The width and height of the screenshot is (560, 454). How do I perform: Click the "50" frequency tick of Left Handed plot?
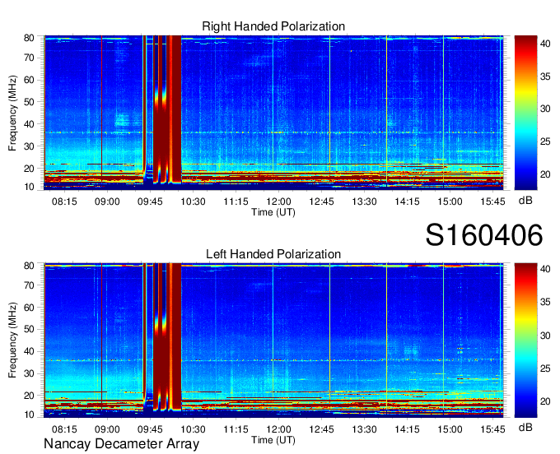[x=29, y=329]
